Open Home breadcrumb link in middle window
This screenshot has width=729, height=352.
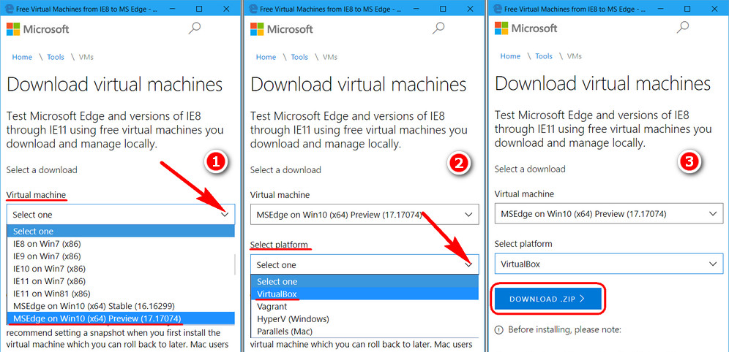pos(266,57)
